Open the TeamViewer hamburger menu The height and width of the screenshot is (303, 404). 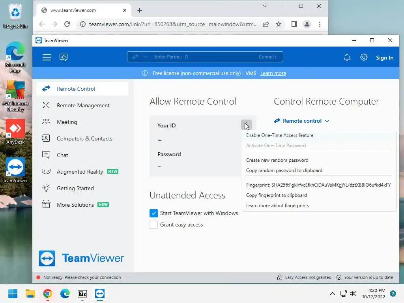tap(47, 57)
